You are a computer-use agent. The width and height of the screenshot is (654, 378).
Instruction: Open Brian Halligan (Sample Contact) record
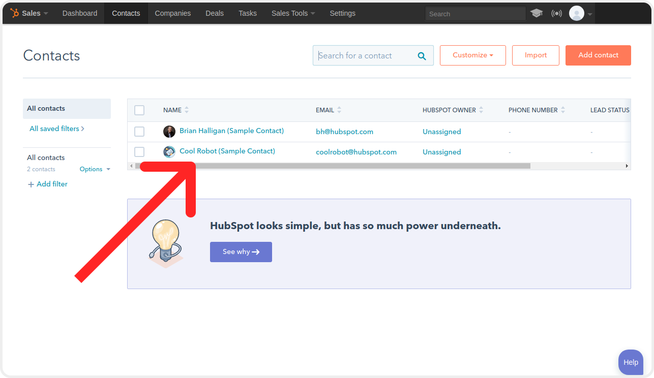[x=231, y=131]
